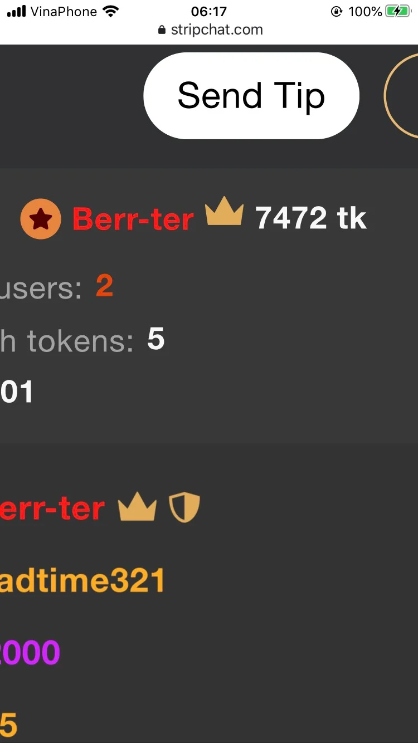Select the purple 2000 username

click(x=30, y=653)
